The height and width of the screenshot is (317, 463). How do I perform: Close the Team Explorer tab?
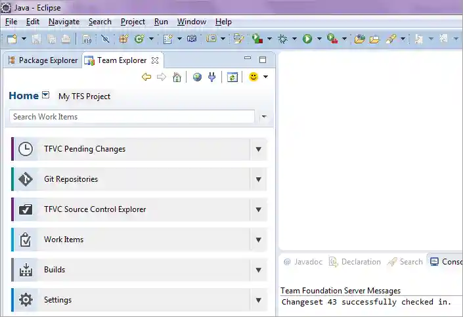pos(155,60)
